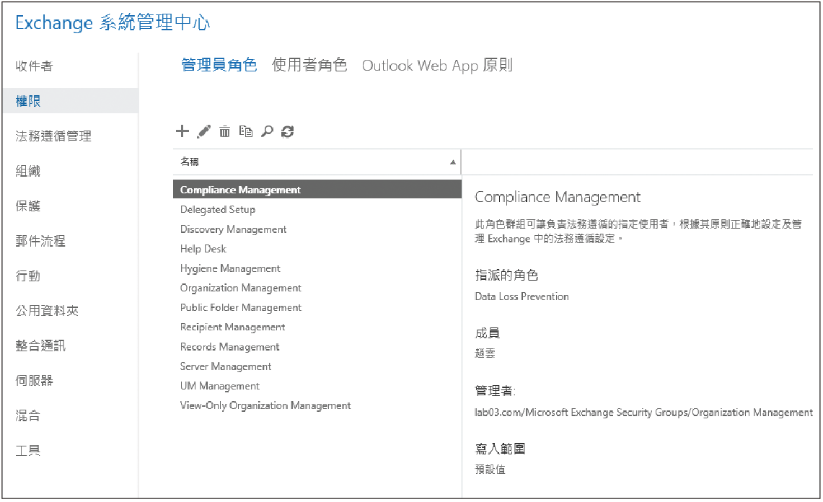Click the edit pencil icon
Screen dimensions: 823x502
click(203, 131)
